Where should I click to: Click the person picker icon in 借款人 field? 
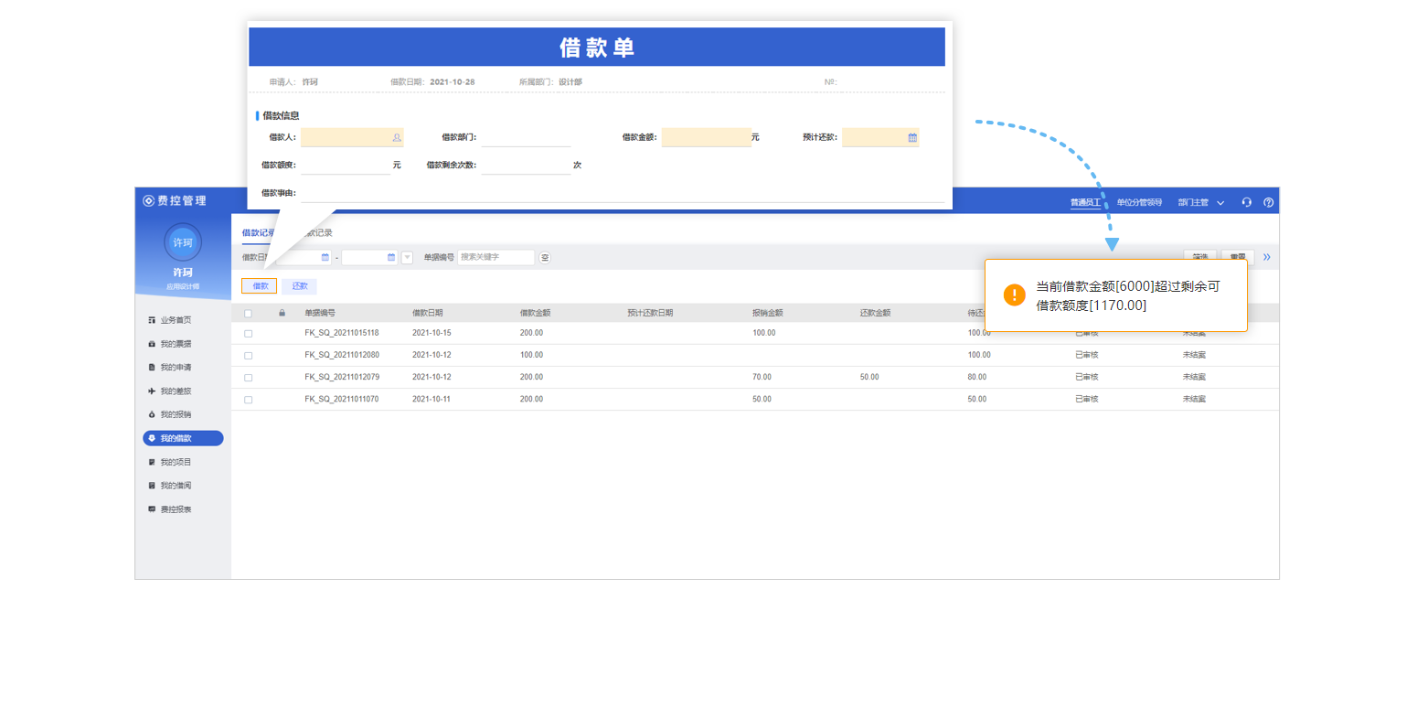point(397,137)
